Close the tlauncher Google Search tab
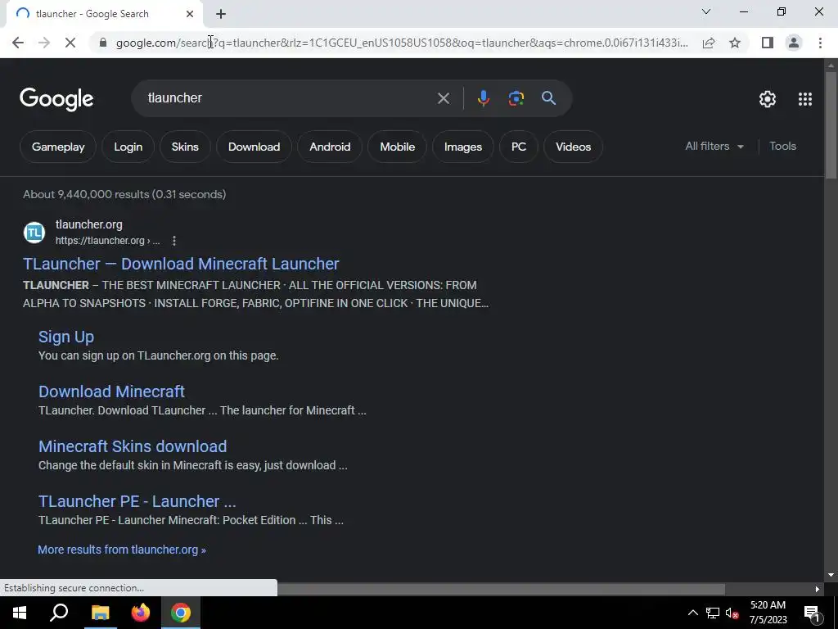Screen dimensions: 838x629 (190, 14)
